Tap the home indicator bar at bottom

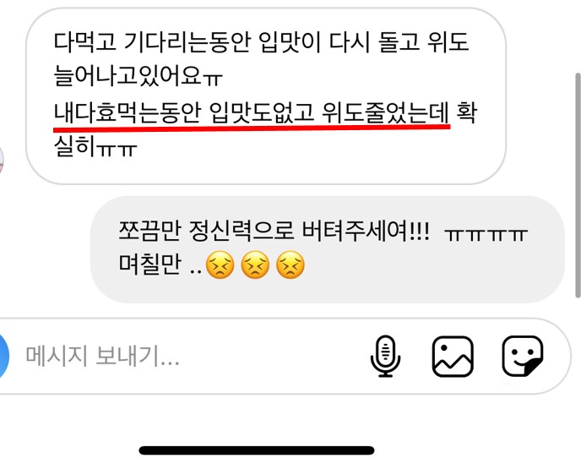(x=257, y=450)
